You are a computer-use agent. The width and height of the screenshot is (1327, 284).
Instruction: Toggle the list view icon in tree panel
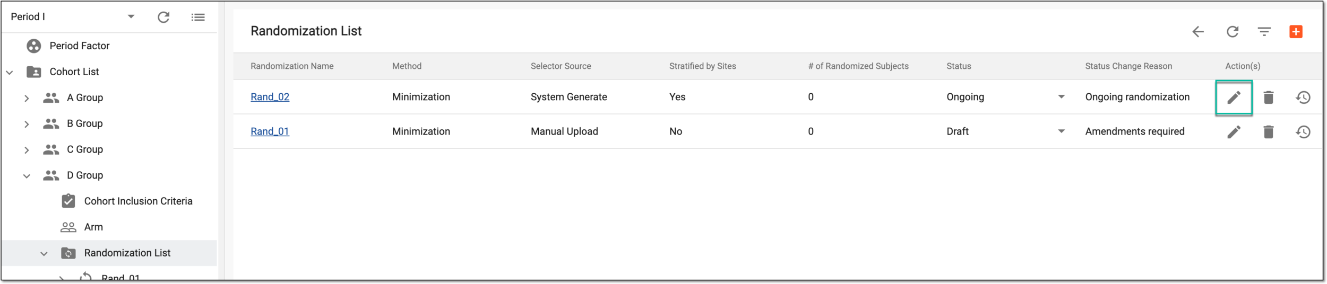(x=198, y=17)
